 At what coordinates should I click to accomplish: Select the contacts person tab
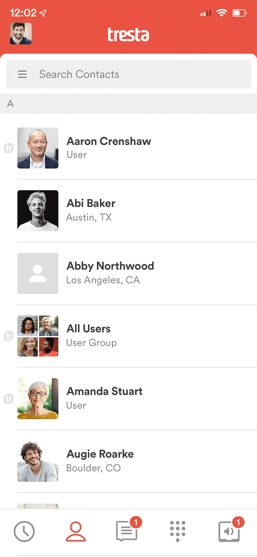click(76, 532)
